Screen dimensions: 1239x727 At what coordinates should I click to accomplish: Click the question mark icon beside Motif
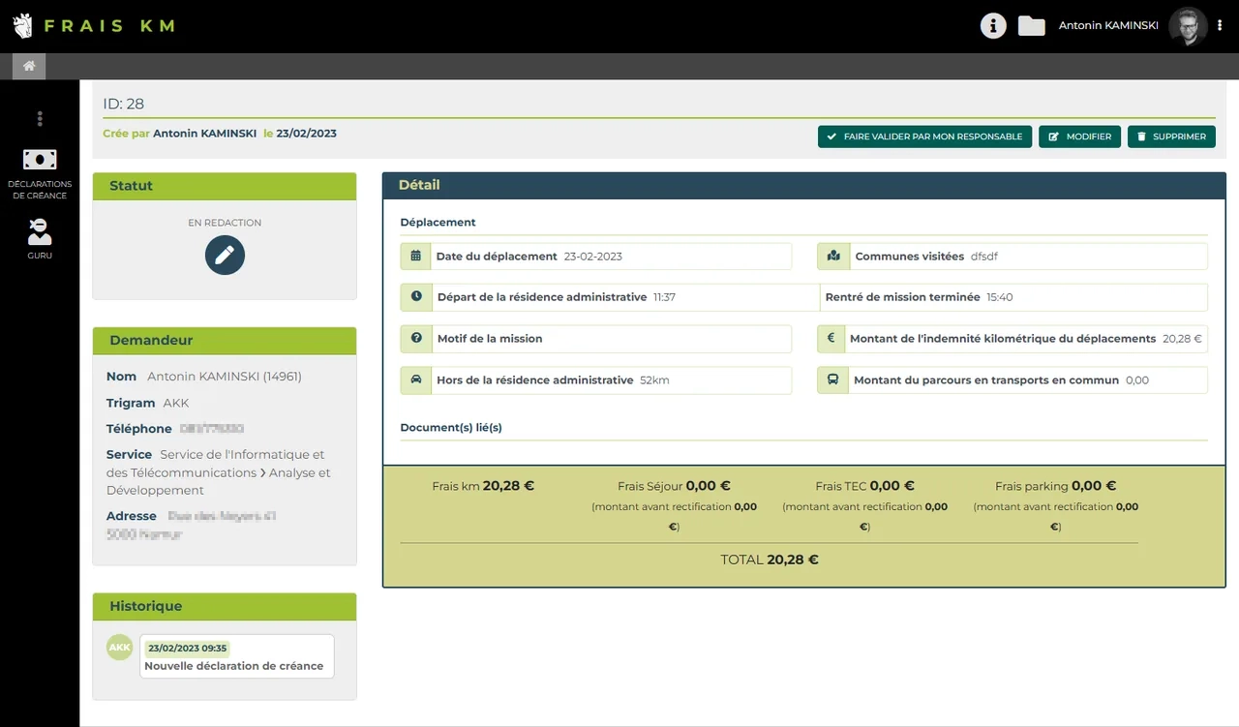[x=416, y=339]
